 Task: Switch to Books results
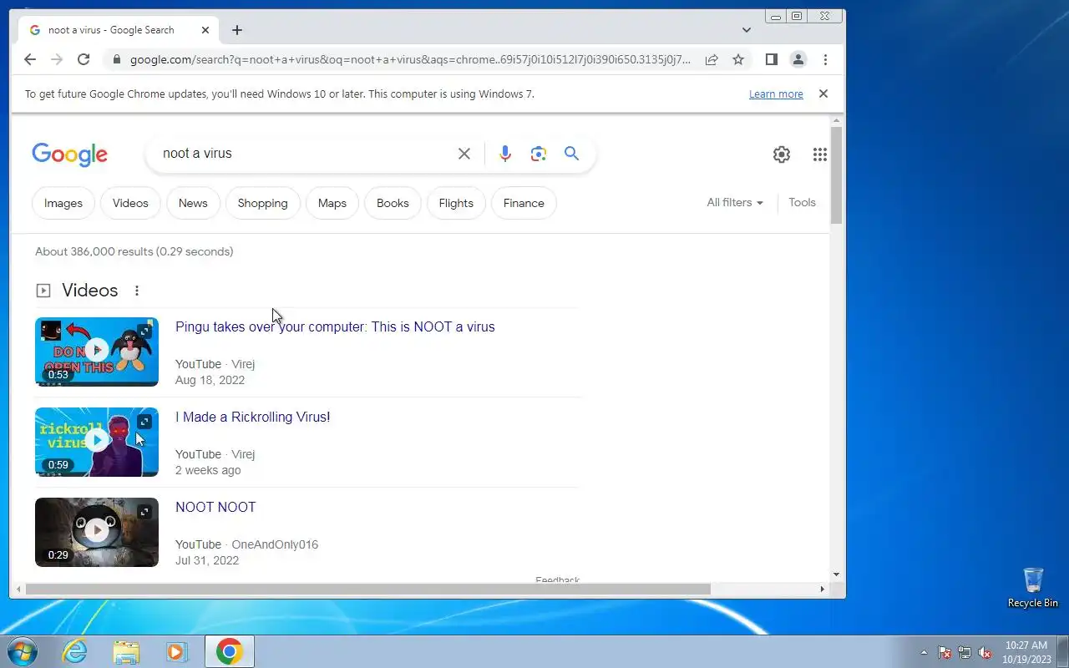pos(393,203)
